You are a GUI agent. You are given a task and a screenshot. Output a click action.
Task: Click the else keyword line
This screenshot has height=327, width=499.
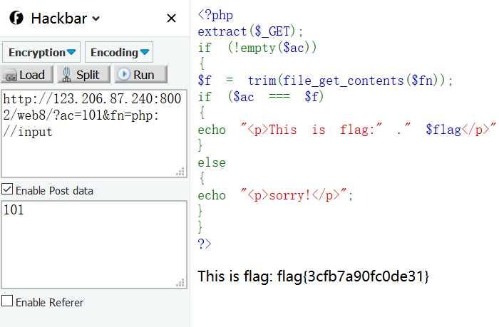[212, 162]
